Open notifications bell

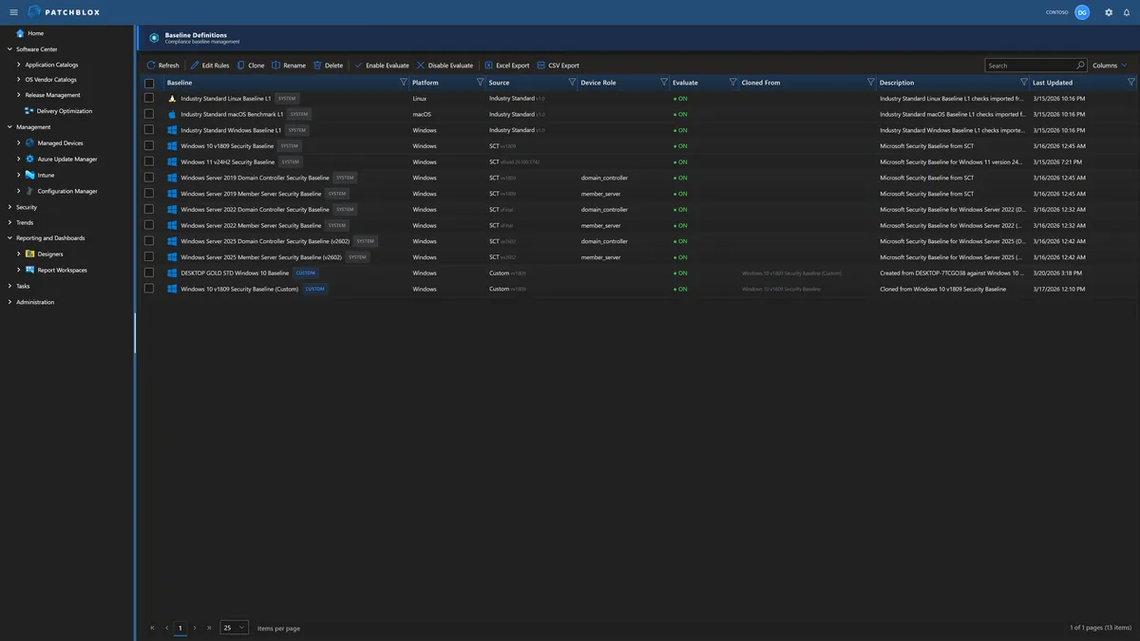[x=1126, y=12]
